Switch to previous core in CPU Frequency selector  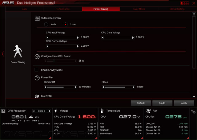click(34, 111)
